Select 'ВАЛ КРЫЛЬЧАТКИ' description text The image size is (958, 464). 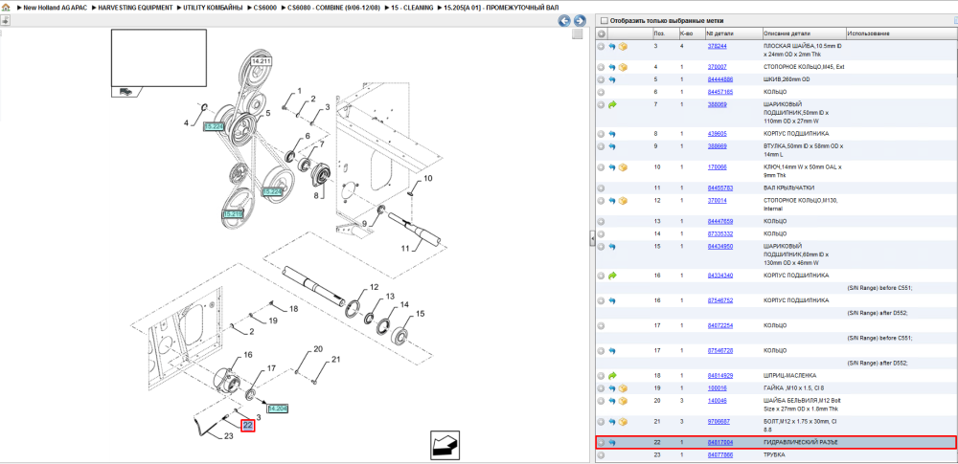pyautogui.click(x=788, y=188)
